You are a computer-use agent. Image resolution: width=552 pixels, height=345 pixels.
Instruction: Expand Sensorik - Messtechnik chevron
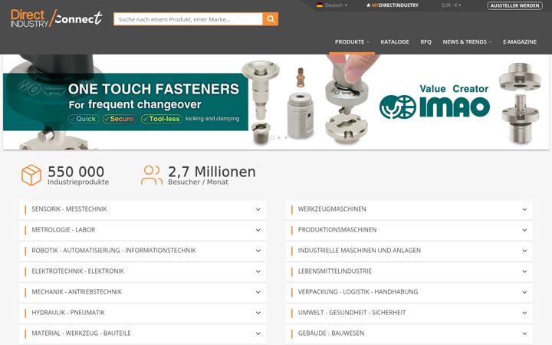(258, 209)
